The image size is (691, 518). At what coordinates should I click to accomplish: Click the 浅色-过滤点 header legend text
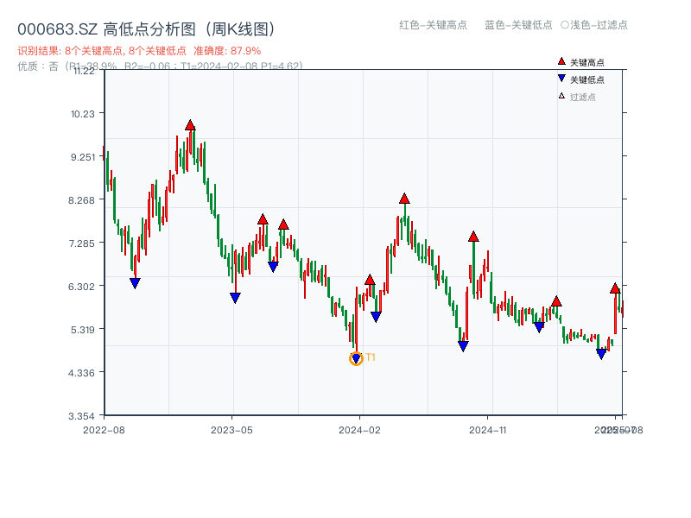[x=599, y=25]
